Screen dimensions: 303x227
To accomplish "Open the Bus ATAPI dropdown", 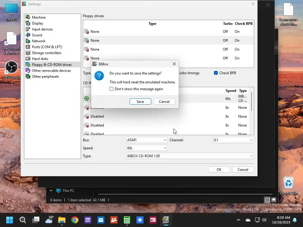I will 147,140.
